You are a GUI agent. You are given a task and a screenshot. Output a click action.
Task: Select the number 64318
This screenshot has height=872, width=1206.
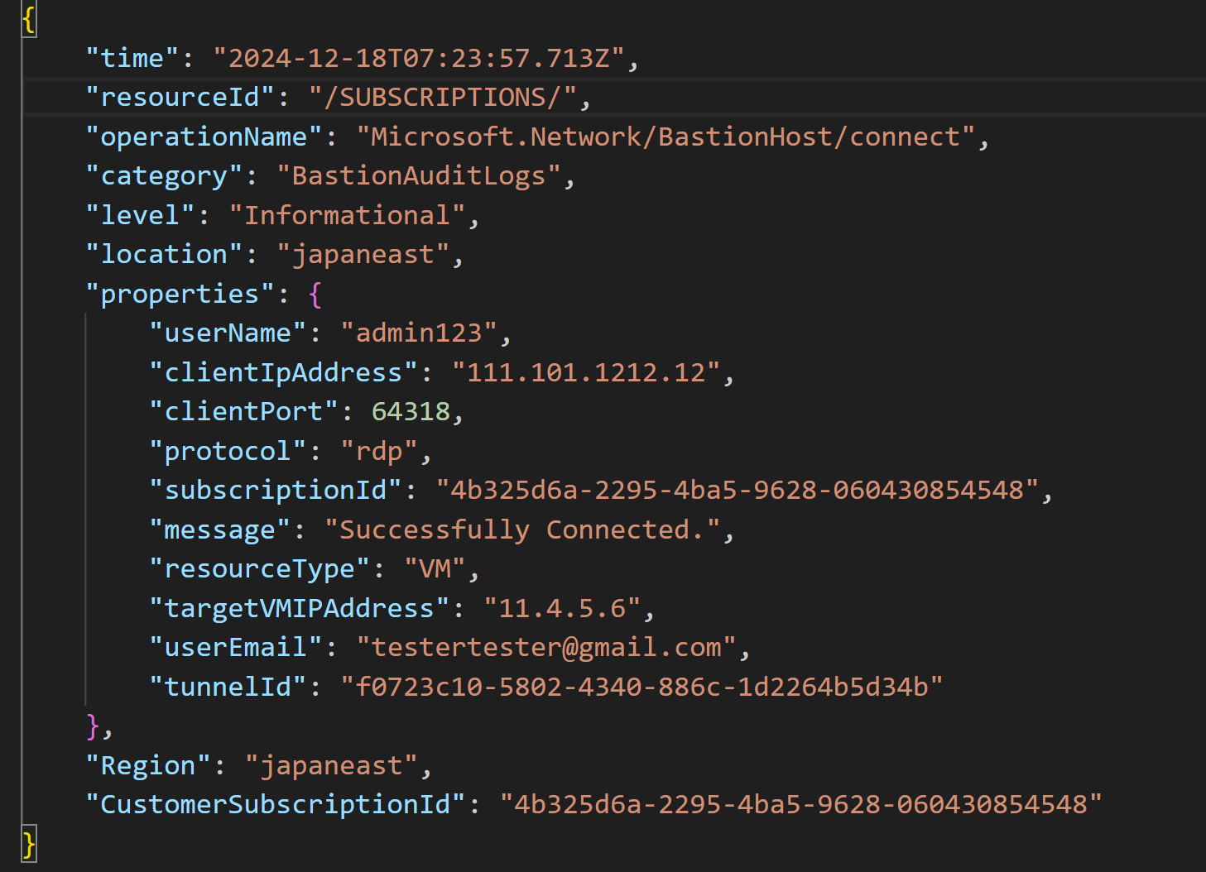(x=411, y=412)
